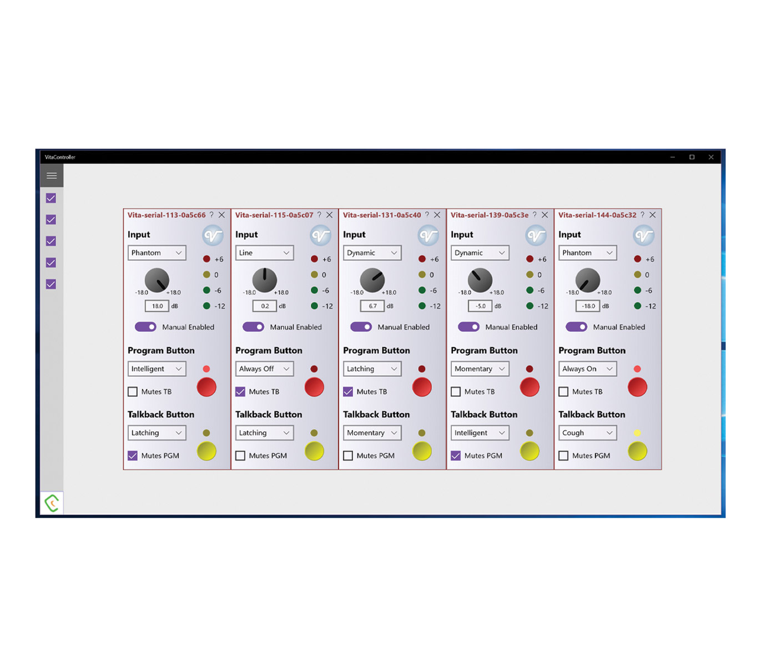Click the 0.2 dB gain input field
Screen dimensions: 761x666
coord(265,306)
